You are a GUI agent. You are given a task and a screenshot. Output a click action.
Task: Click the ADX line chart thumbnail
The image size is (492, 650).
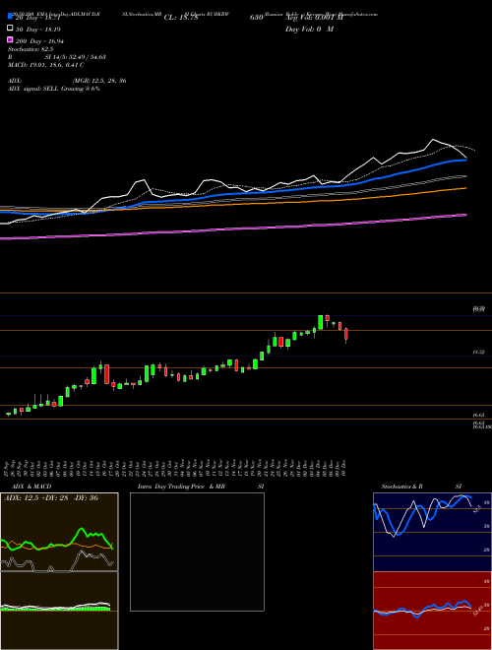(59, 532)
